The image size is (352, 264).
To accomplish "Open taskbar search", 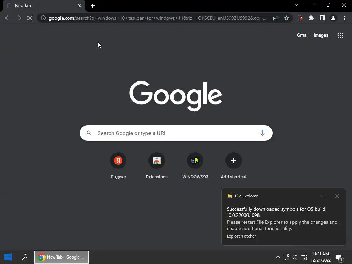I will pos(25,257).
